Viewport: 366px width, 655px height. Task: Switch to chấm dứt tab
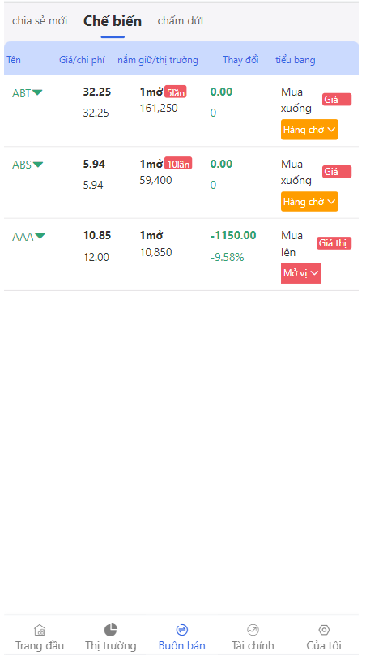click(x=181, y=20)
